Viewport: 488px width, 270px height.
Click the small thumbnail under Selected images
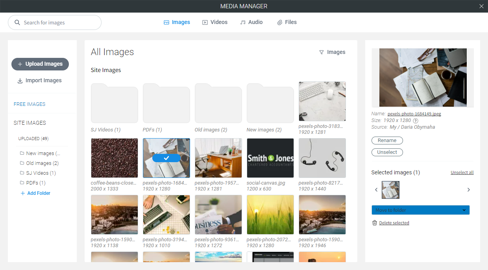tap(391, 190)
